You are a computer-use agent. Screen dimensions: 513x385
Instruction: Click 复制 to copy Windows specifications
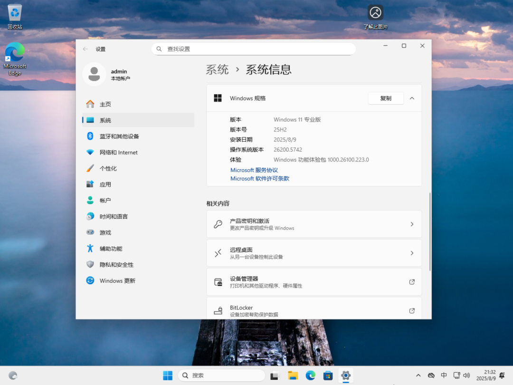coord(385,98)
